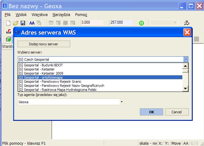Click the server list scrollbar thumb
Image resolution: width=204 pixels, height=146 pixels.
tap(185, 71)
